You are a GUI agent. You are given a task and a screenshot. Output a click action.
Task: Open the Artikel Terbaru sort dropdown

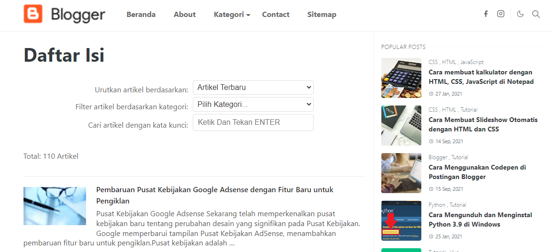tap(253, 87)
